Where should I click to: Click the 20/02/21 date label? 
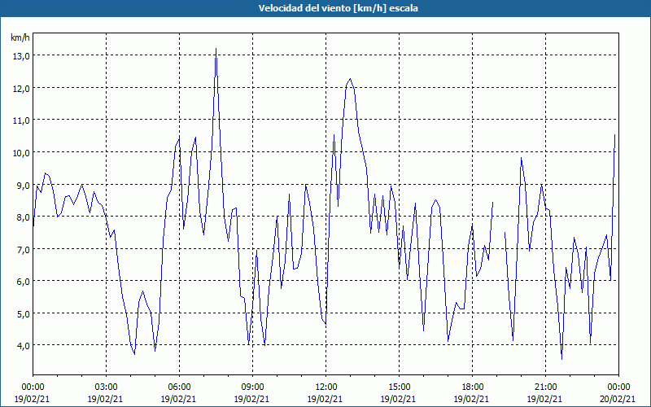point(618,400)
